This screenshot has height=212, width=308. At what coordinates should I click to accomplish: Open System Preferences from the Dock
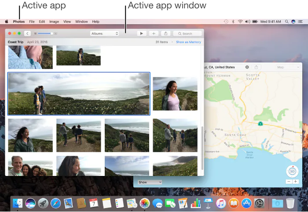tap(259, 203)
